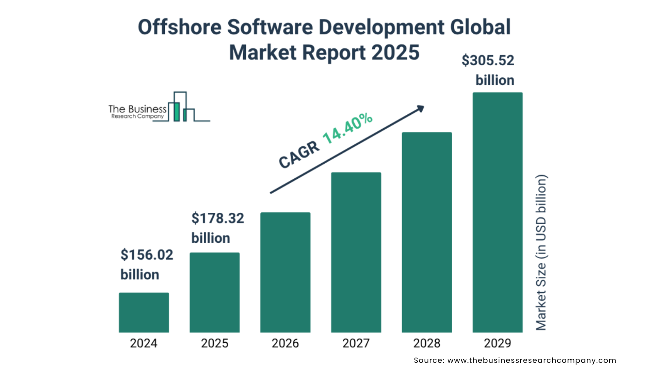This screenshot has height=369, width=656.
Task: Click the green 14.40% CAGR percentage
Action: coord(347,128)
